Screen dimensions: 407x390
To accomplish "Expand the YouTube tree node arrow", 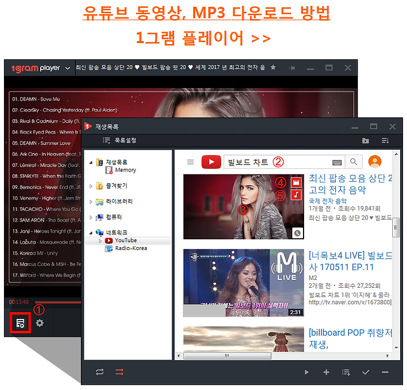I will click(x=100, y=241).
